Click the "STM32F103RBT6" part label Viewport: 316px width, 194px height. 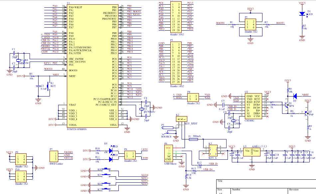pos(77,129)
